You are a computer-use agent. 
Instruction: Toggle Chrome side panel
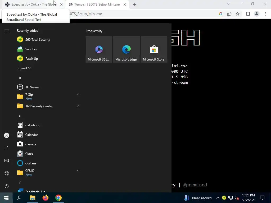[x=248, y=14]
